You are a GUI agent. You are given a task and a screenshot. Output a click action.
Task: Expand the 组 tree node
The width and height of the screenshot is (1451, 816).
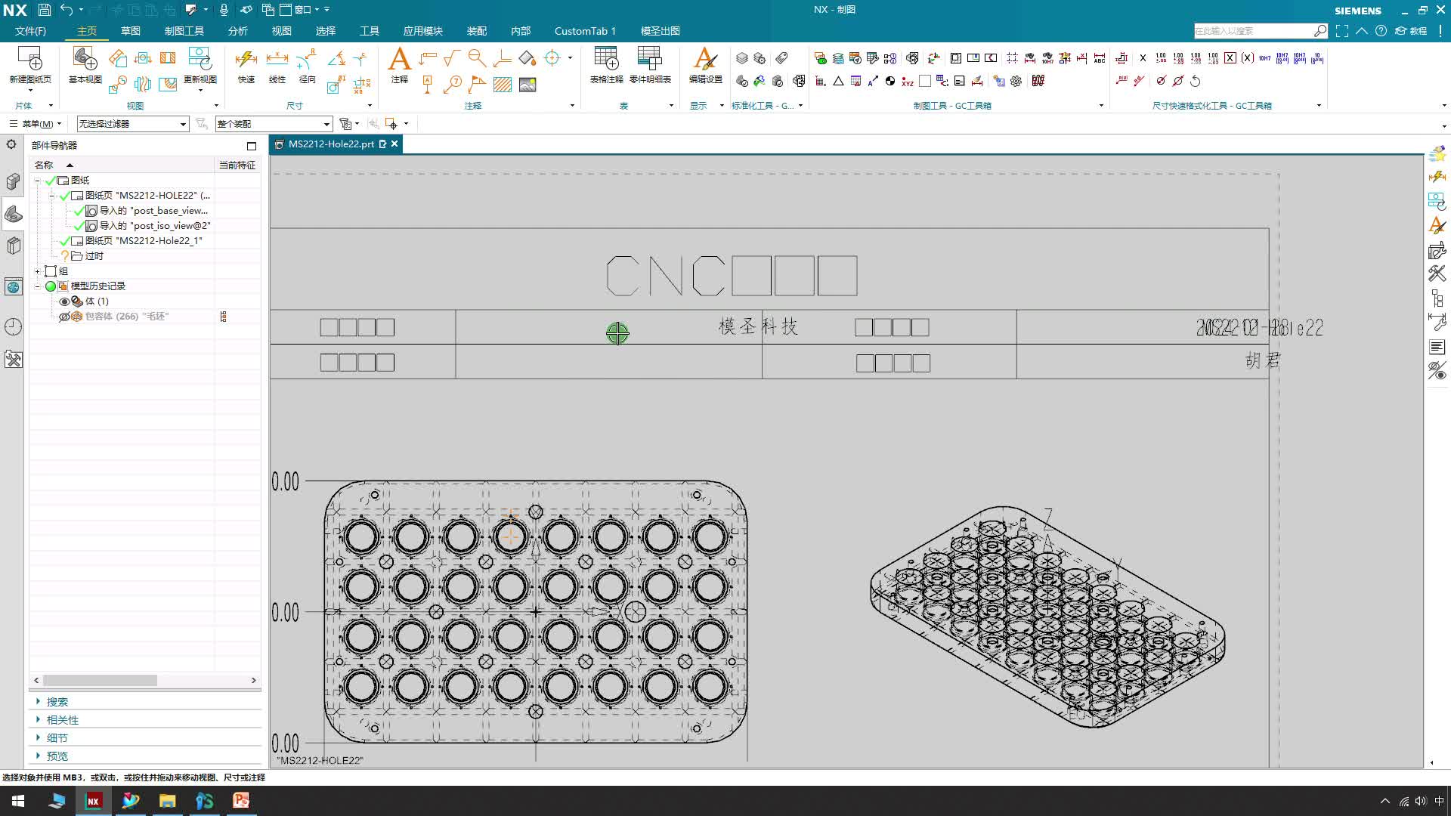tap(37, 271)
